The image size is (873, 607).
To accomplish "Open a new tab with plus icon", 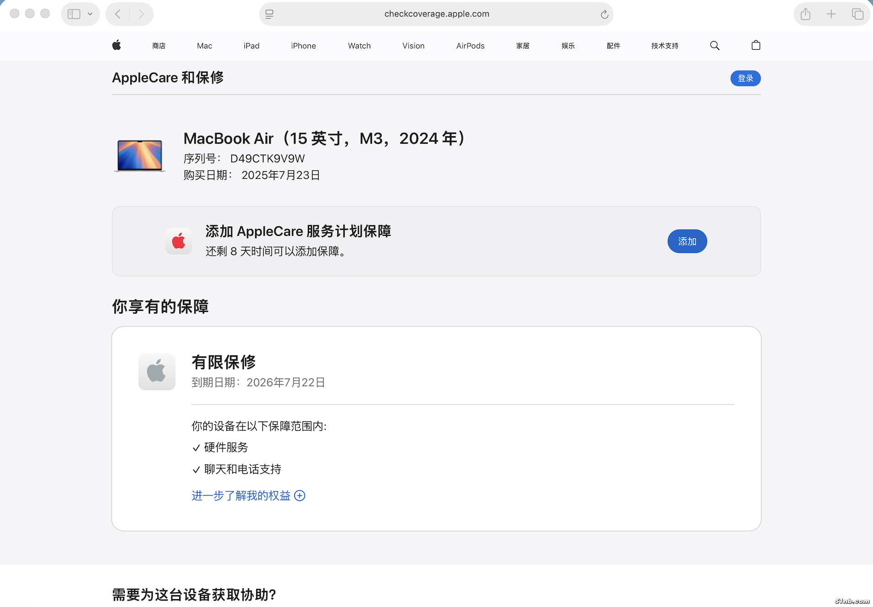I will click(x=831, y=14).
